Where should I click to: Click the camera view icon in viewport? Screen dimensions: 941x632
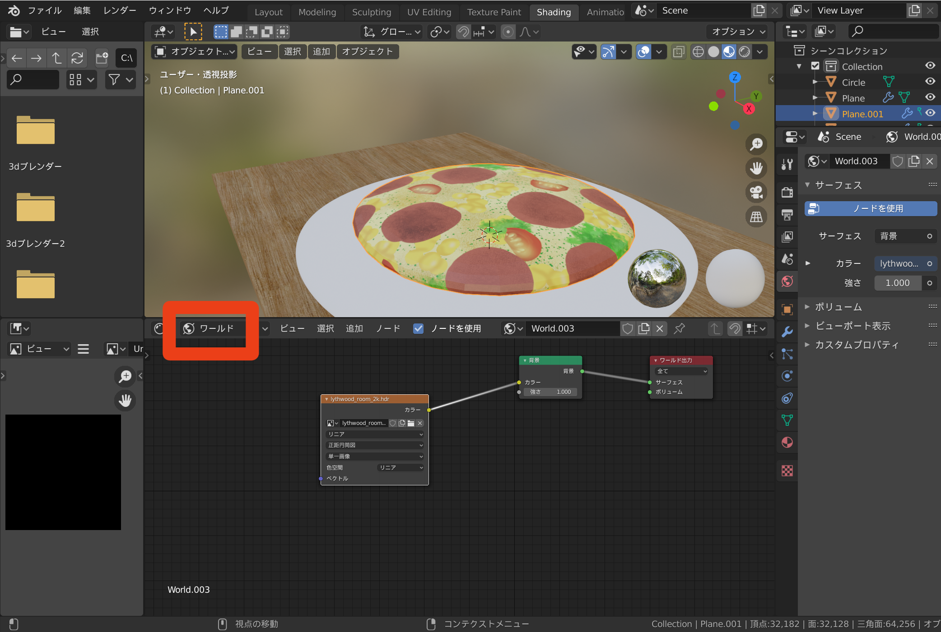click(x=756, y=192)
